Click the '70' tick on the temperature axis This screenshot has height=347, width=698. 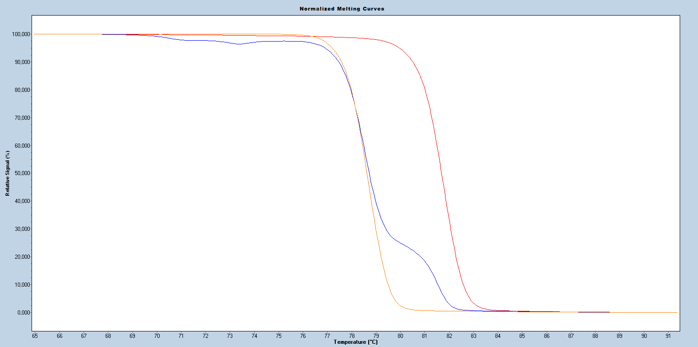coord(157,336)
